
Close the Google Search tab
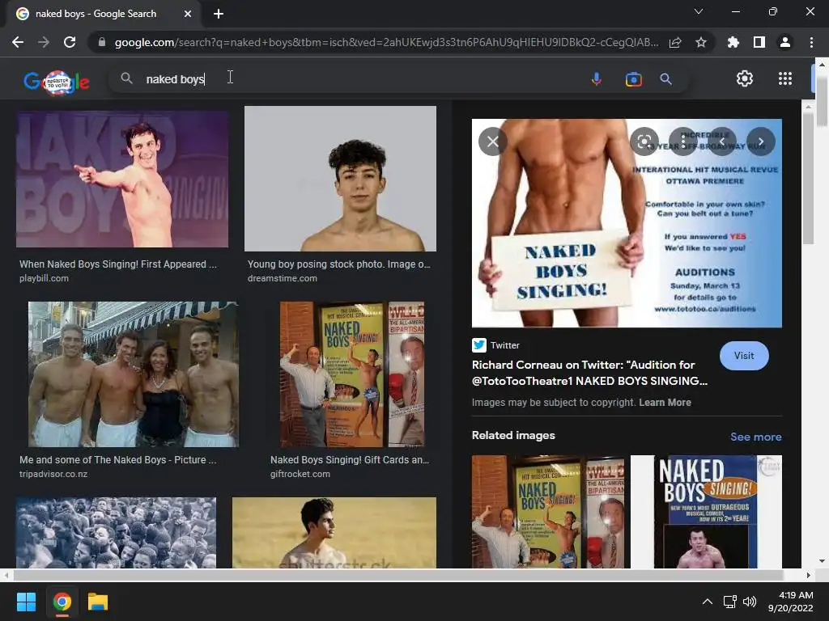(x=188, y=14)
